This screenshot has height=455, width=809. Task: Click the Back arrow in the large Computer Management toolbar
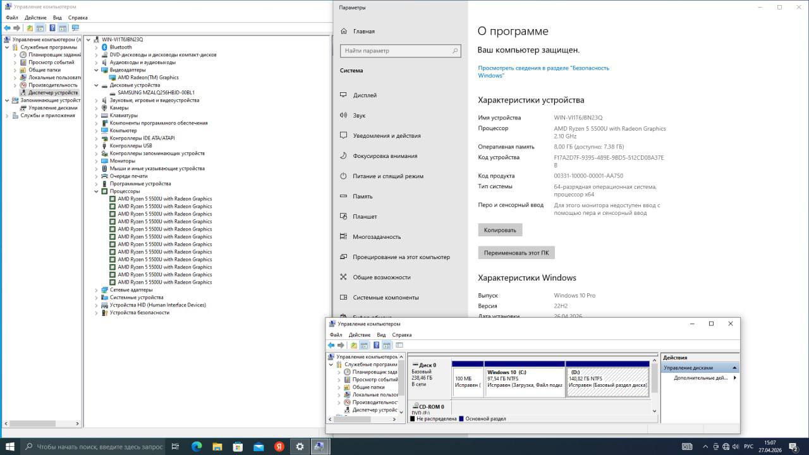pyautogui.click(x=7, y=28)
